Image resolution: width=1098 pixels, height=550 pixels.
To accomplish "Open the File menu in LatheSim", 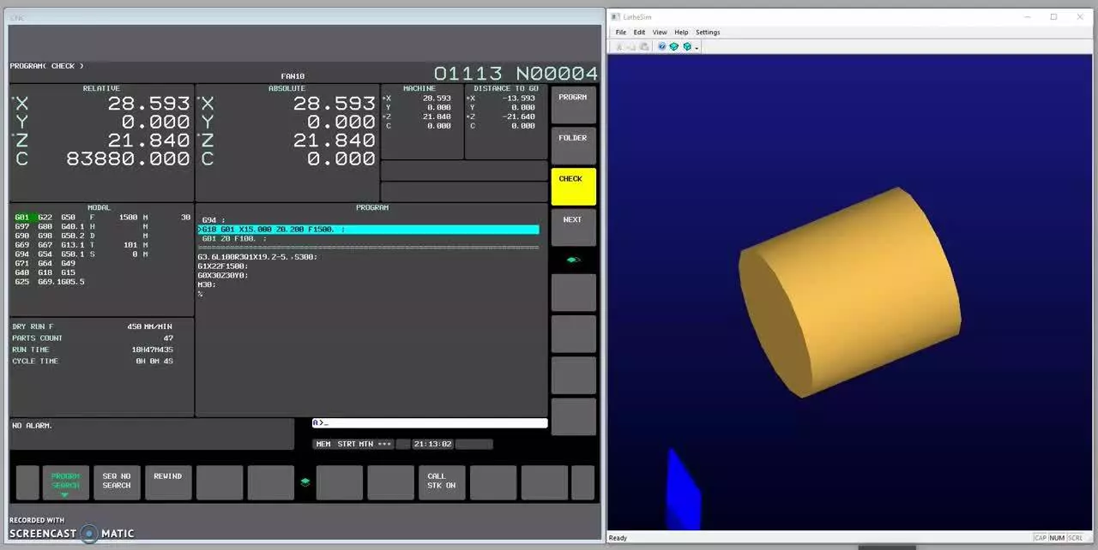I will point(620,32).
